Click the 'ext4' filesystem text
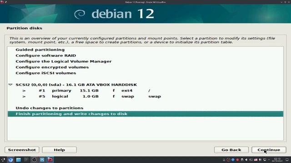Viewport: 291px width, 163px height. pyautogui.click(x=127, y=91)
